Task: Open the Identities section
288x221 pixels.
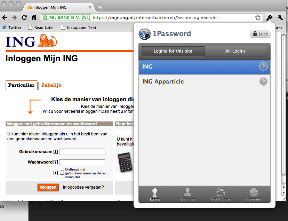Action: coord(188,195)
